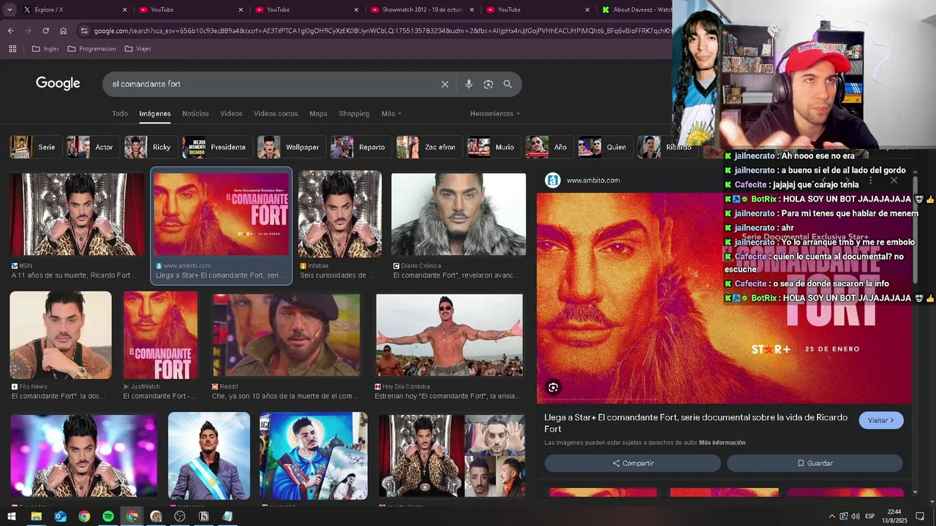Click the magnifying glass search icon

(x=507, y=84)
